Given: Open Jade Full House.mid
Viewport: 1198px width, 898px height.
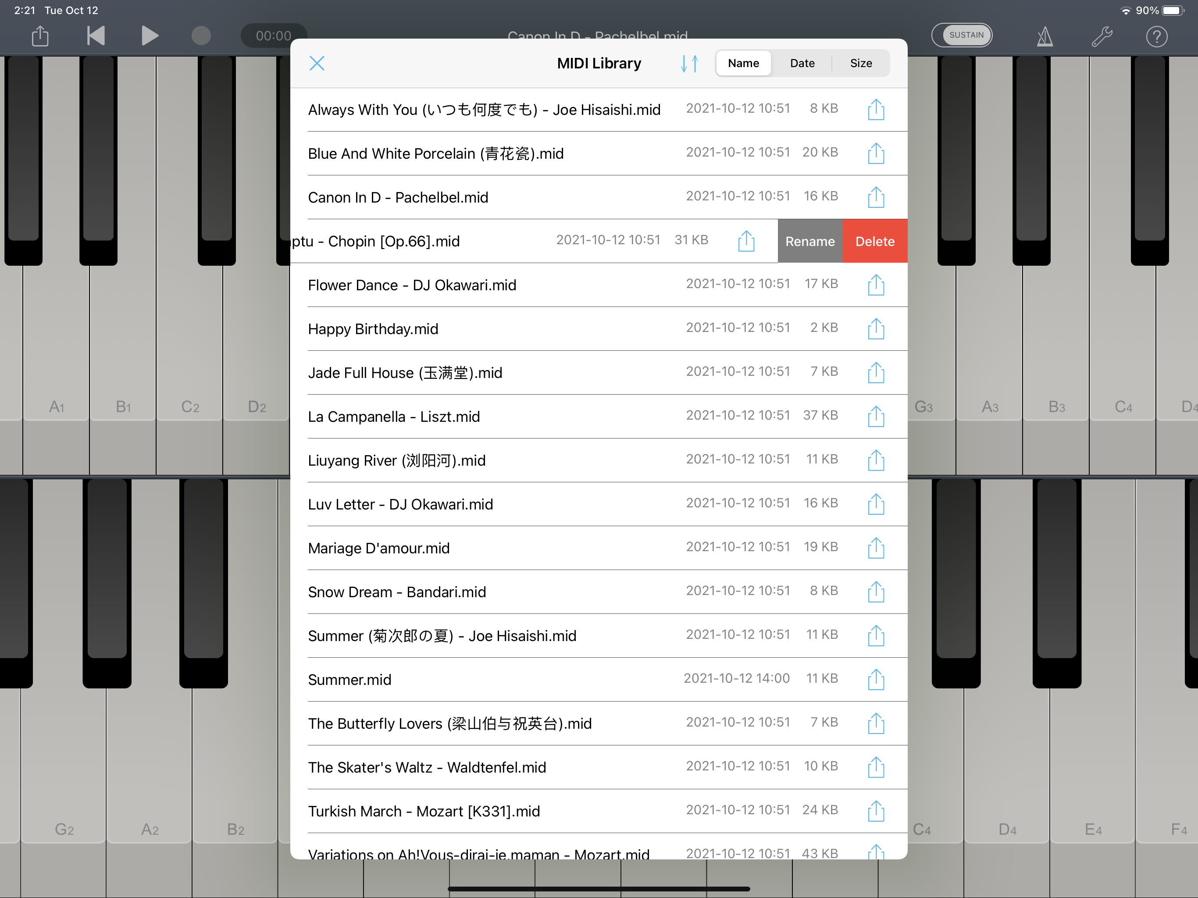Looking at the screenshot, I should click(599, 373).
